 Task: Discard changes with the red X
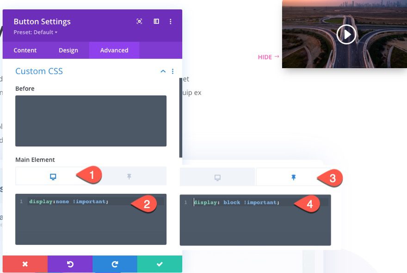pyautogui.click(x=25, y=264)
